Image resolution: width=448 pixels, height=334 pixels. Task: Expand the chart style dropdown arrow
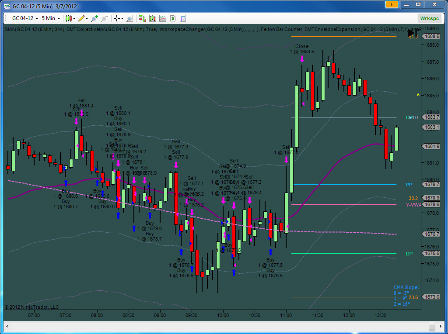tap(74, 18)
